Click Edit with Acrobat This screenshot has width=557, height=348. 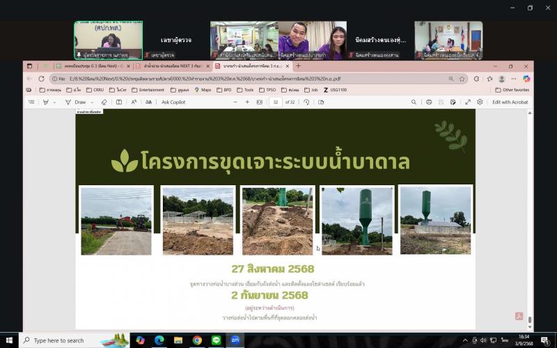tap(510, 102)
